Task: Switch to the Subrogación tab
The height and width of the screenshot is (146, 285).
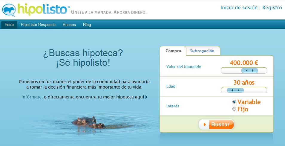Action: point(202,51)
